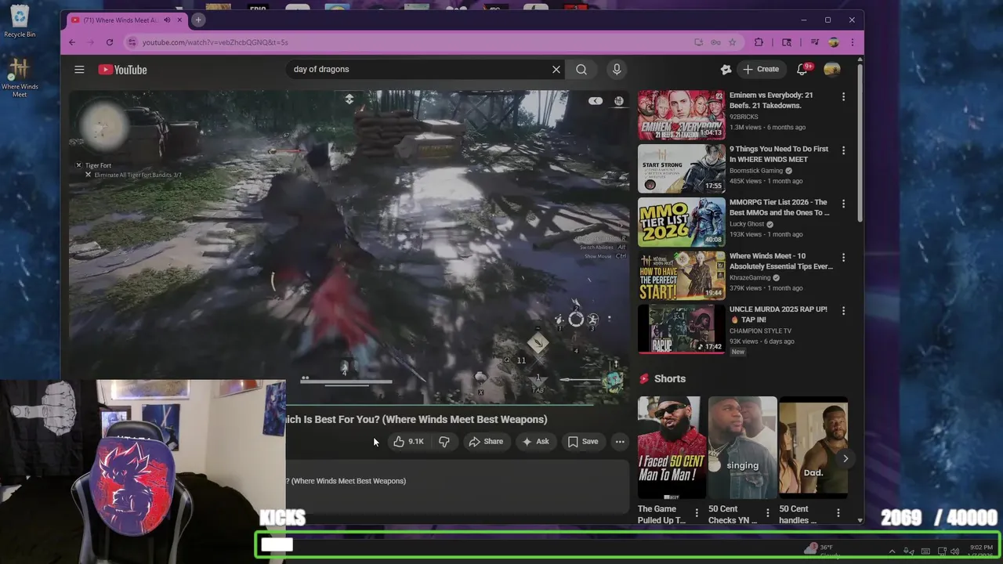Click the AI sparkle icon beside Create
Image resolution: width=1003 pixels, height=564 pixels.
tap(726, 70)
